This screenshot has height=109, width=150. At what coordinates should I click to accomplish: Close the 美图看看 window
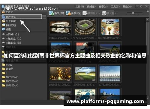[146, 7]
